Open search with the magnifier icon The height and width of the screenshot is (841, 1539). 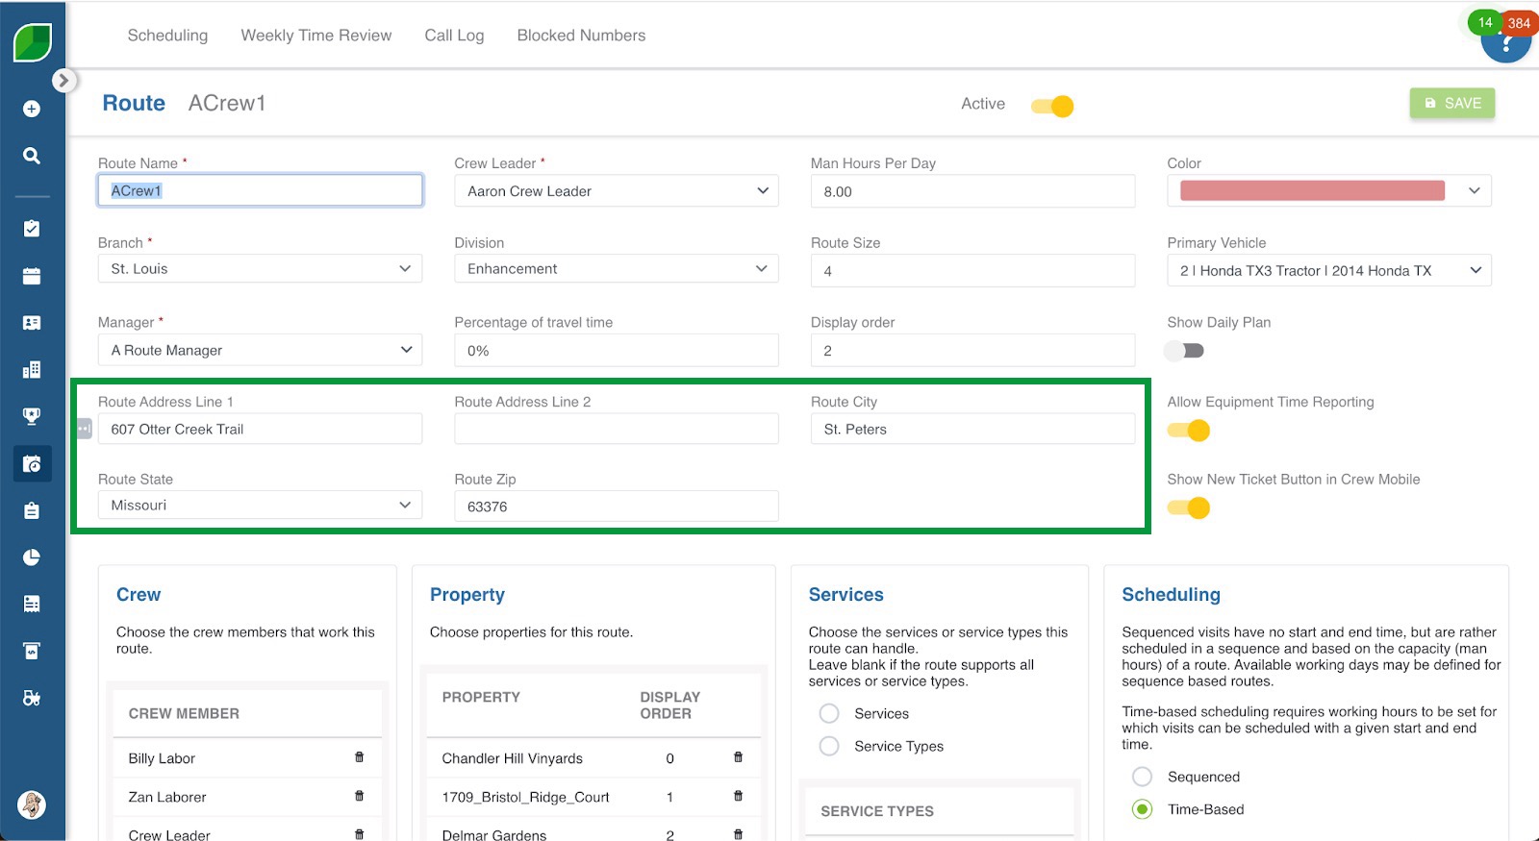[x=32, y=156]
